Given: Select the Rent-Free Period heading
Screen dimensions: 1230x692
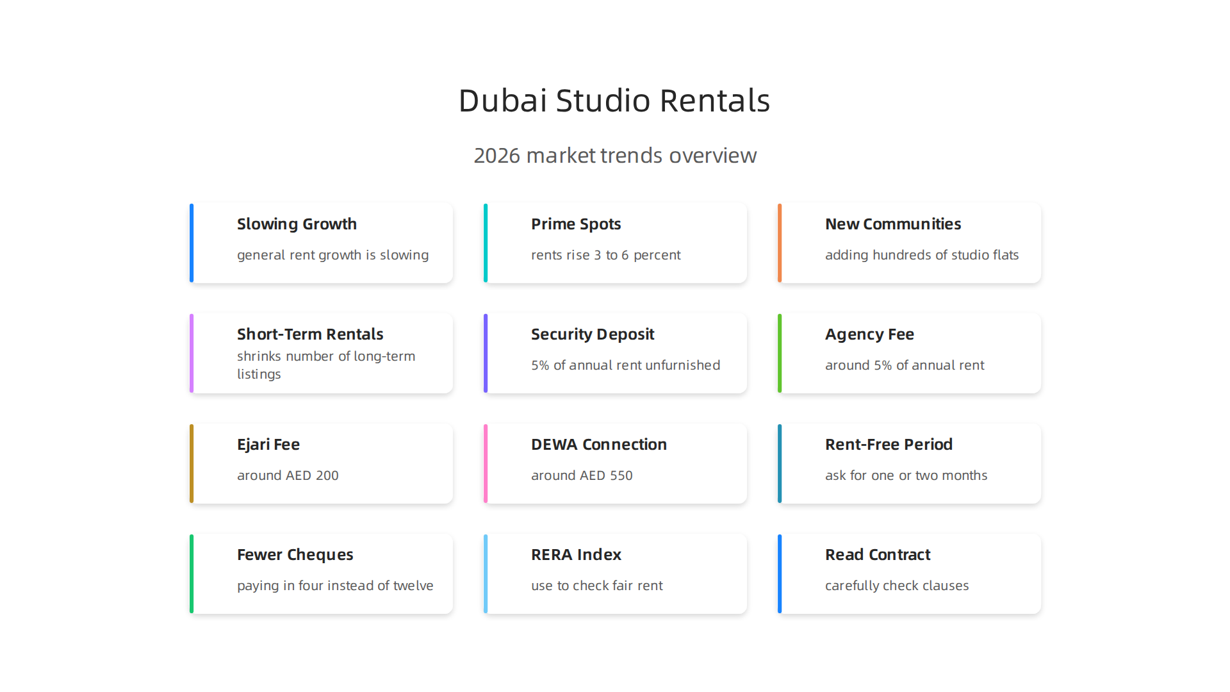Looking at the screenshot, I should click(x=889, y=445).
